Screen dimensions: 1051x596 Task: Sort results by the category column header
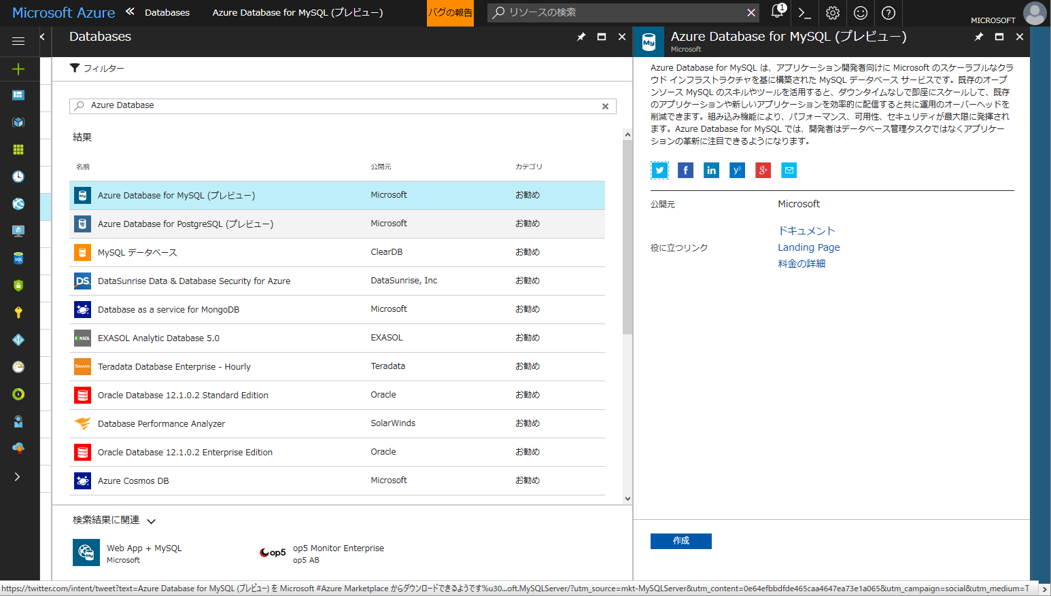coord(528,166)
